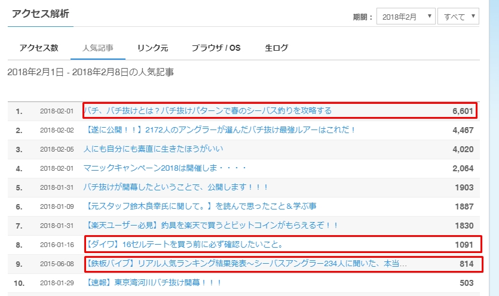Click the access count 1091
This screenshot has height=296, width=499.
(x=464, y=245)
